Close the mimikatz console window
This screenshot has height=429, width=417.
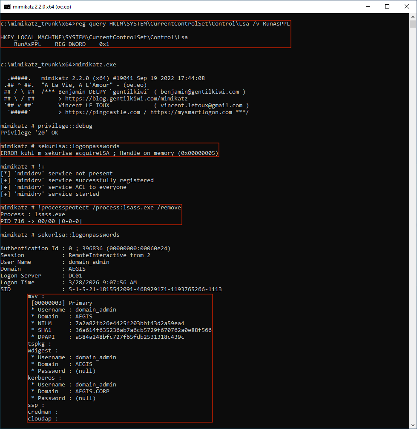click(407, 6)
